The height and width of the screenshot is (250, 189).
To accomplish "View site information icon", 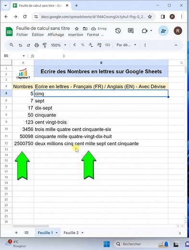I will (36, 17).
